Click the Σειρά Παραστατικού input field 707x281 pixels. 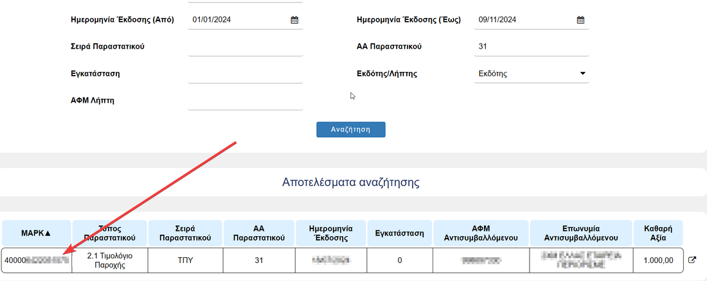(x=245, y=47)
